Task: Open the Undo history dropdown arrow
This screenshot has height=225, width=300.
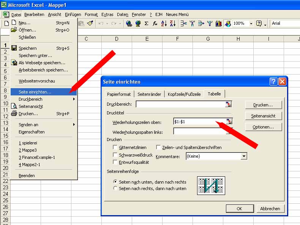Action: [x=107, y=24]
